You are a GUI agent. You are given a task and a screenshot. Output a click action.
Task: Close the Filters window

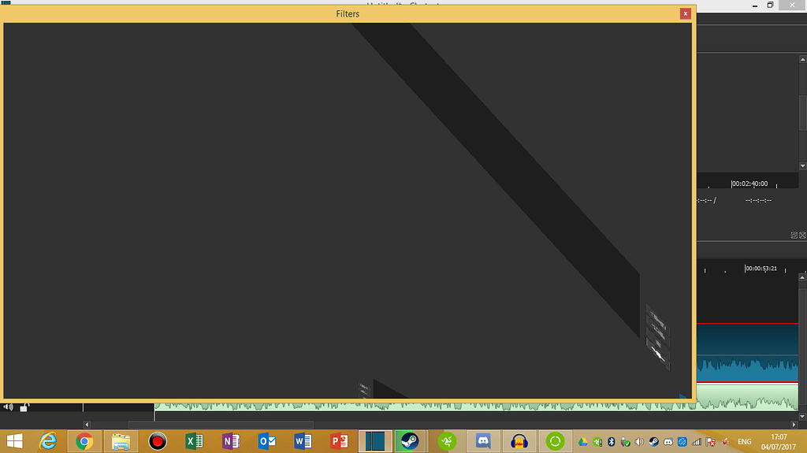click(685, 14)
